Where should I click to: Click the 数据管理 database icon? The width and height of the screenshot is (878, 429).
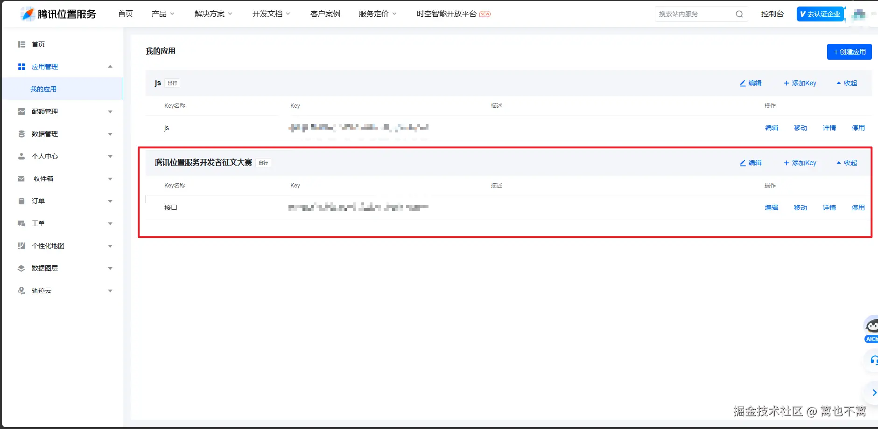click(x=21, y=134)
